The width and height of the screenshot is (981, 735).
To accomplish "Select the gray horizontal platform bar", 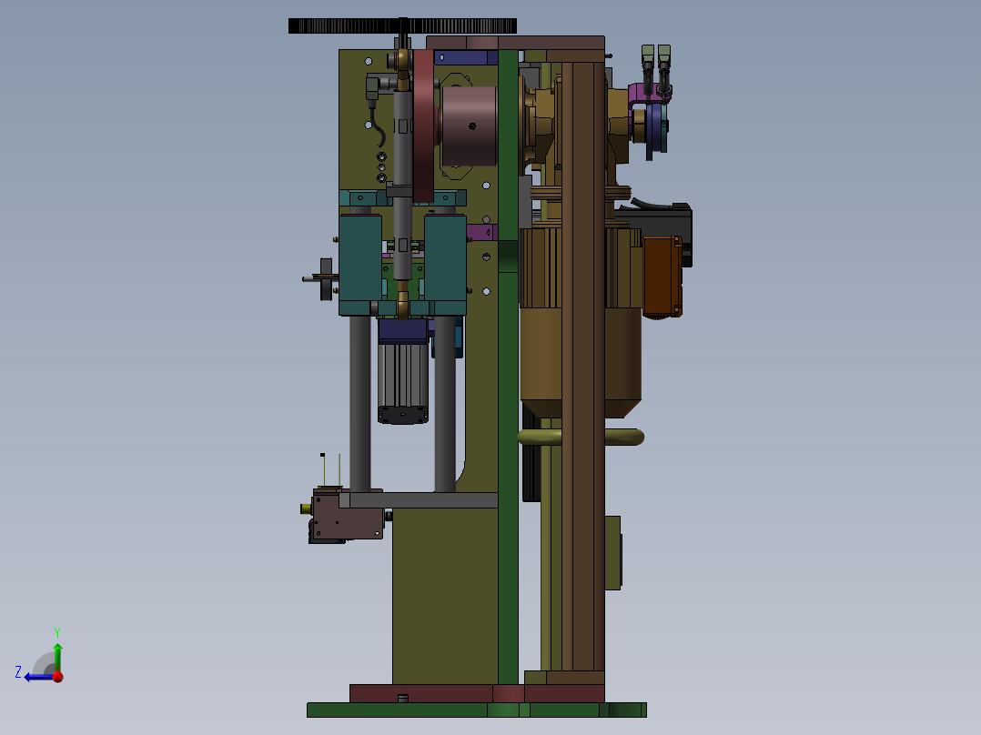I will click(419, 499).
